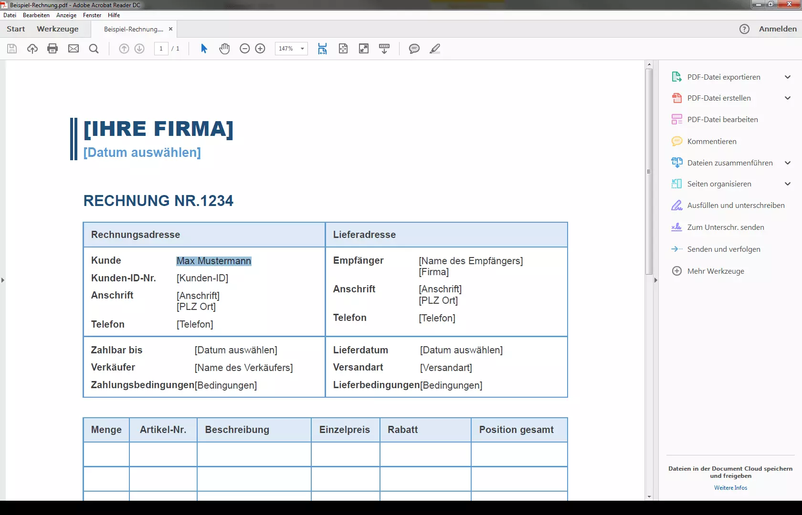Open the Datei menu

point(10,15)
